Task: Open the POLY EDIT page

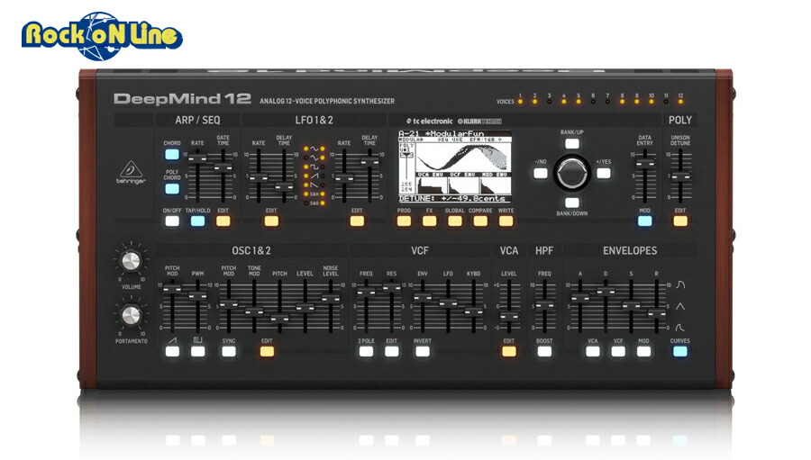Action: coord(680,221)
